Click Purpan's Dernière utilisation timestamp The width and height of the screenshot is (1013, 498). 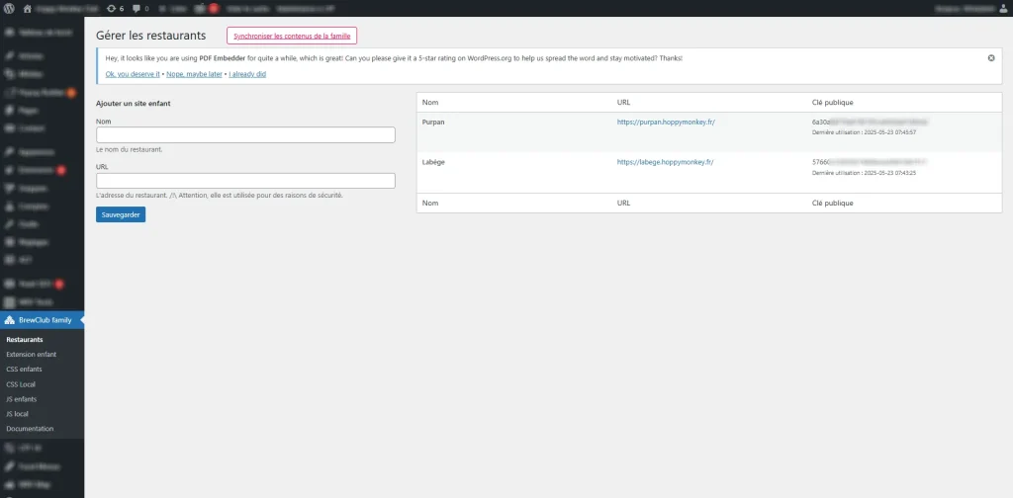(864, 131)
